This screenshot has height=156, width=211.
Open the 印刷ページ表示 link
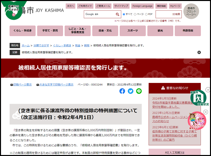click(22, 85)
